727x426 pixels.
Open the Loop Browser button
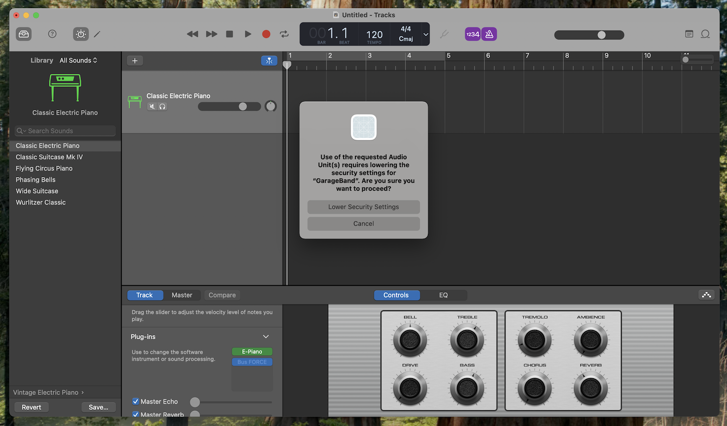point(706,34)
